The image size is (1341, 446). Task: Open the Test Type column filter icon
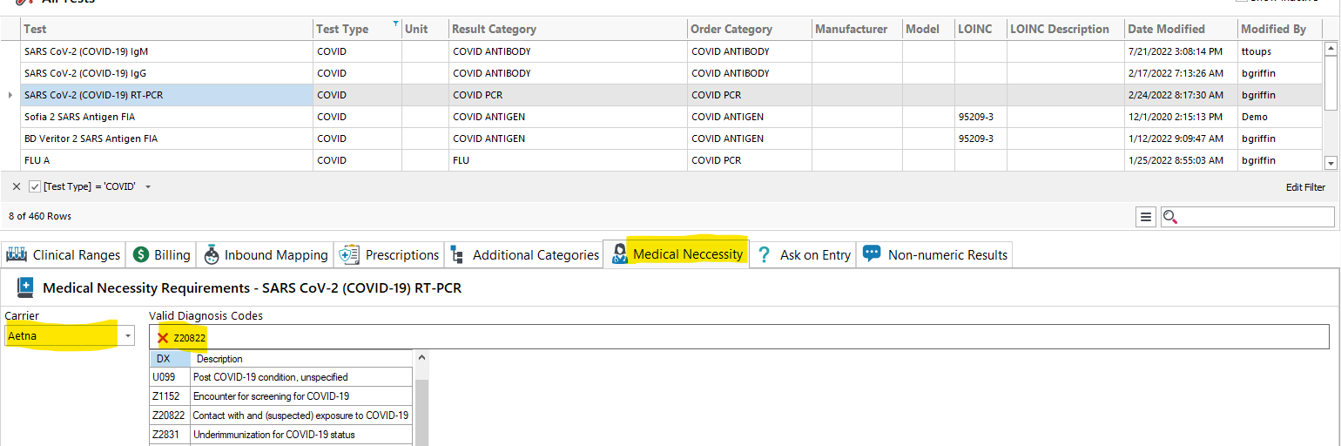[x=396, y=24]
